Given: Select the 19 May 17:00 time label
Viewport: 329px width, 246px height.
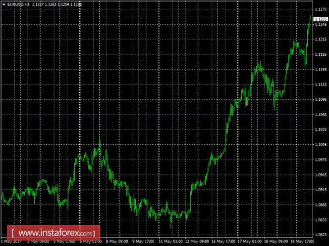Looking at the screenshot, I should click(x=302, y=242).
